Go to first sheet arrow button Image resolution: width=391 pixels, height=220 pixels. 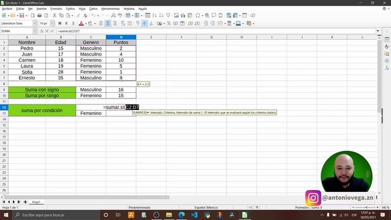4,202
